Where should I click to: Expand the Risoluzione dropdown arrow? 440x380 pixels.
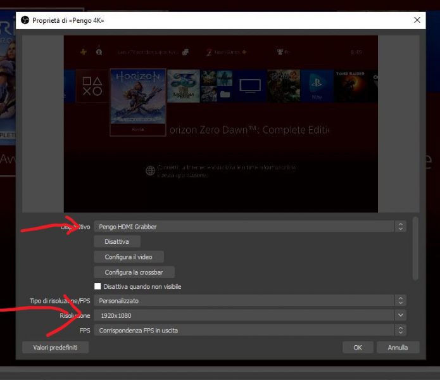pos(401,315)
